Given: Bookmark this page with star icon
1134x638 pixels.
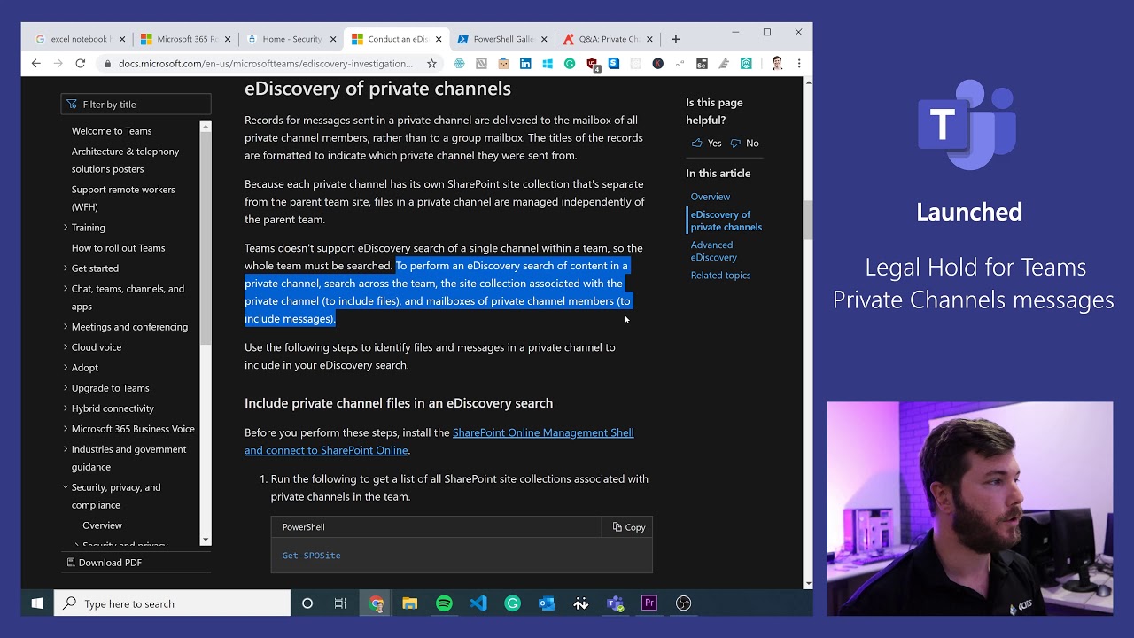Looking at the screenshot, I should point(431,64).
